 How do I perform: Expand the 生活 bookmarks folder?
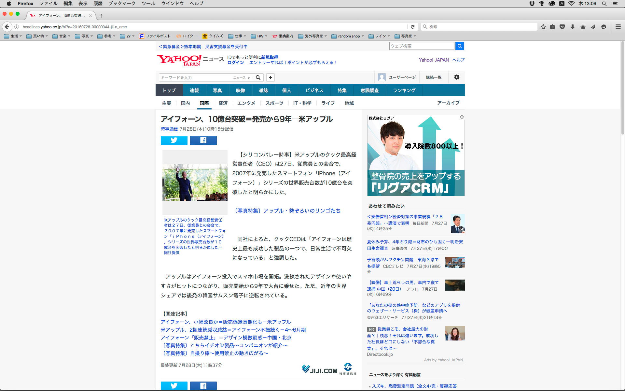[13, 36]
